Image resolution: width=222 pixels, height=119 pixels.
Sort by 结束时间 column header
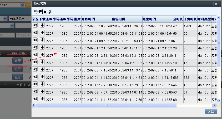pyautogui.click(x=158, y=19)
